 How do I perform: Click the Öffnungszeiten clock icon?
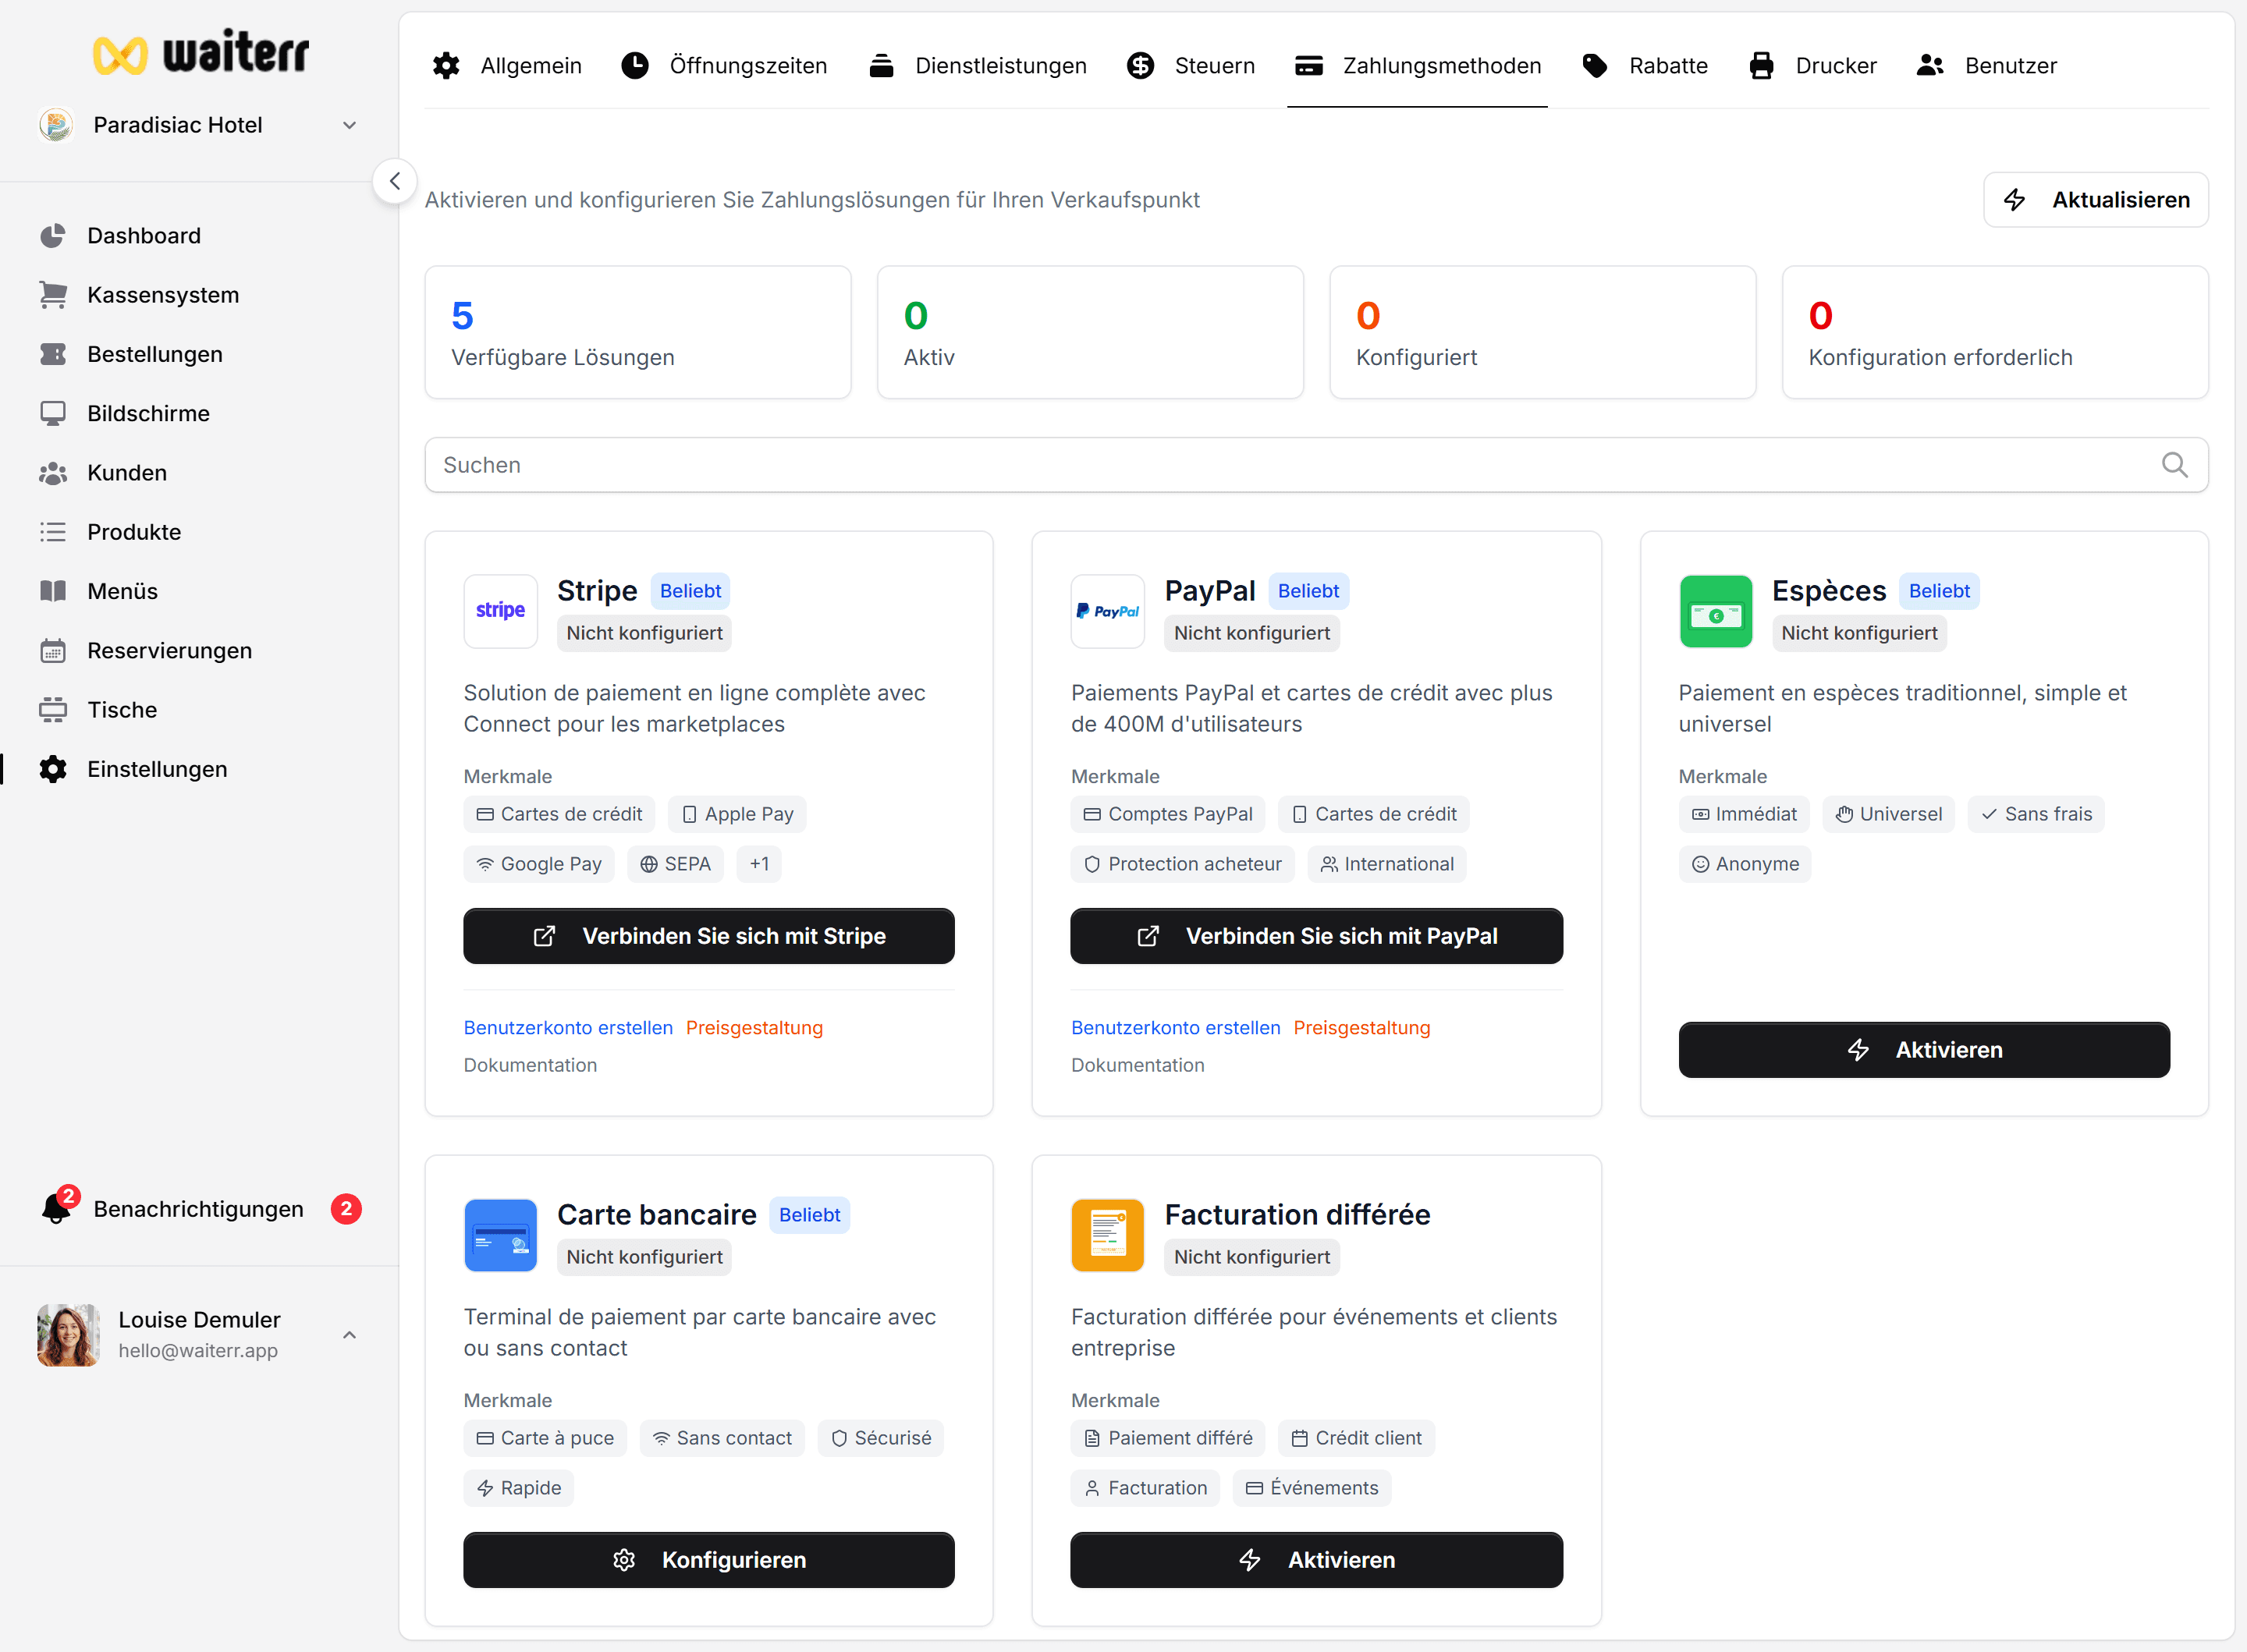[635, 66]
